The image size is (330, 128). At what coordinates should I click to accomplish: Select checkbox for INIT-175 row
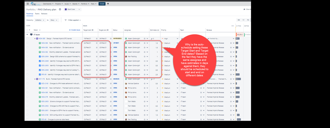(x=27, y=79)
